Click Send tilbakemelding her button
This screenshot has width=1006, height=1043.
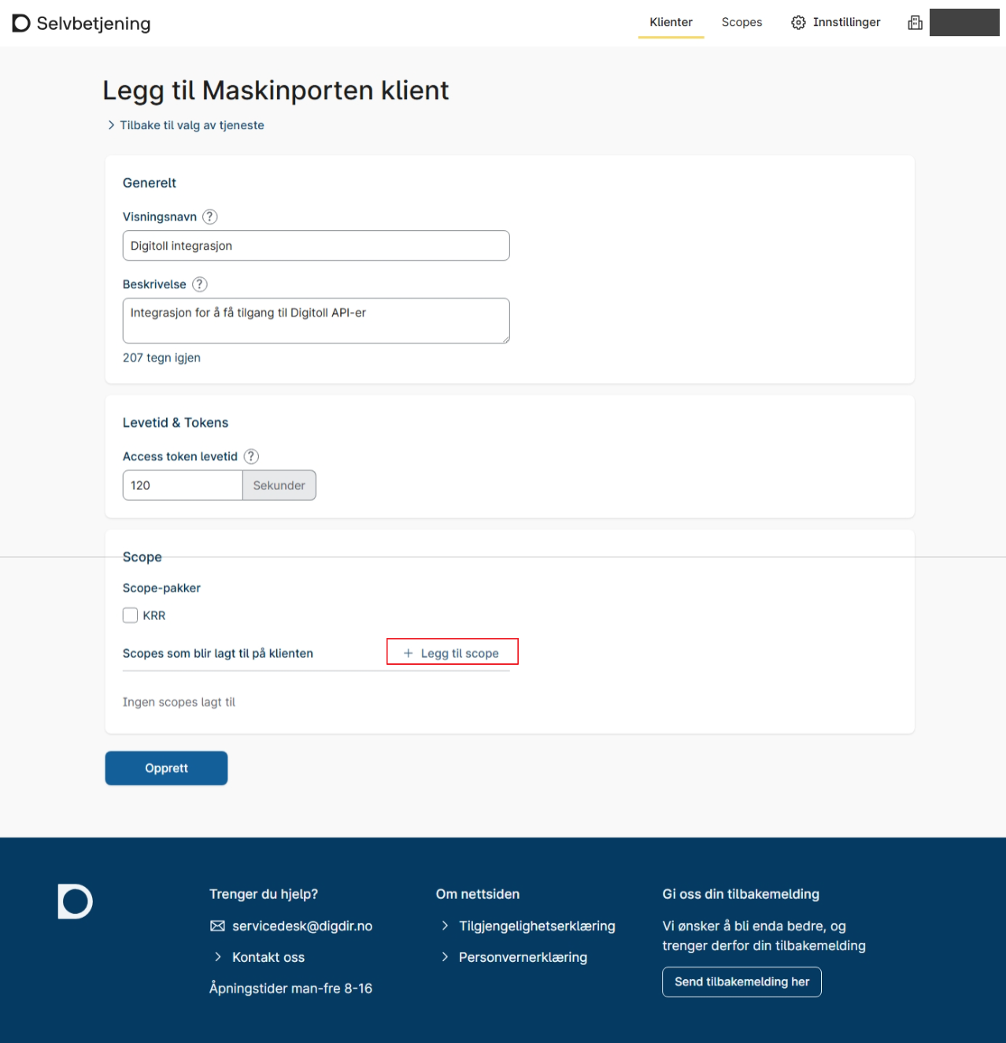(742, 982)
